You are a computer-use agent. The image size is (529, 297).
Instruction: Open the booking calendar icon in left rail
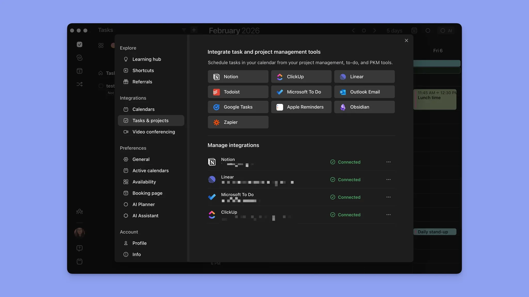click(x=80, y=71)
